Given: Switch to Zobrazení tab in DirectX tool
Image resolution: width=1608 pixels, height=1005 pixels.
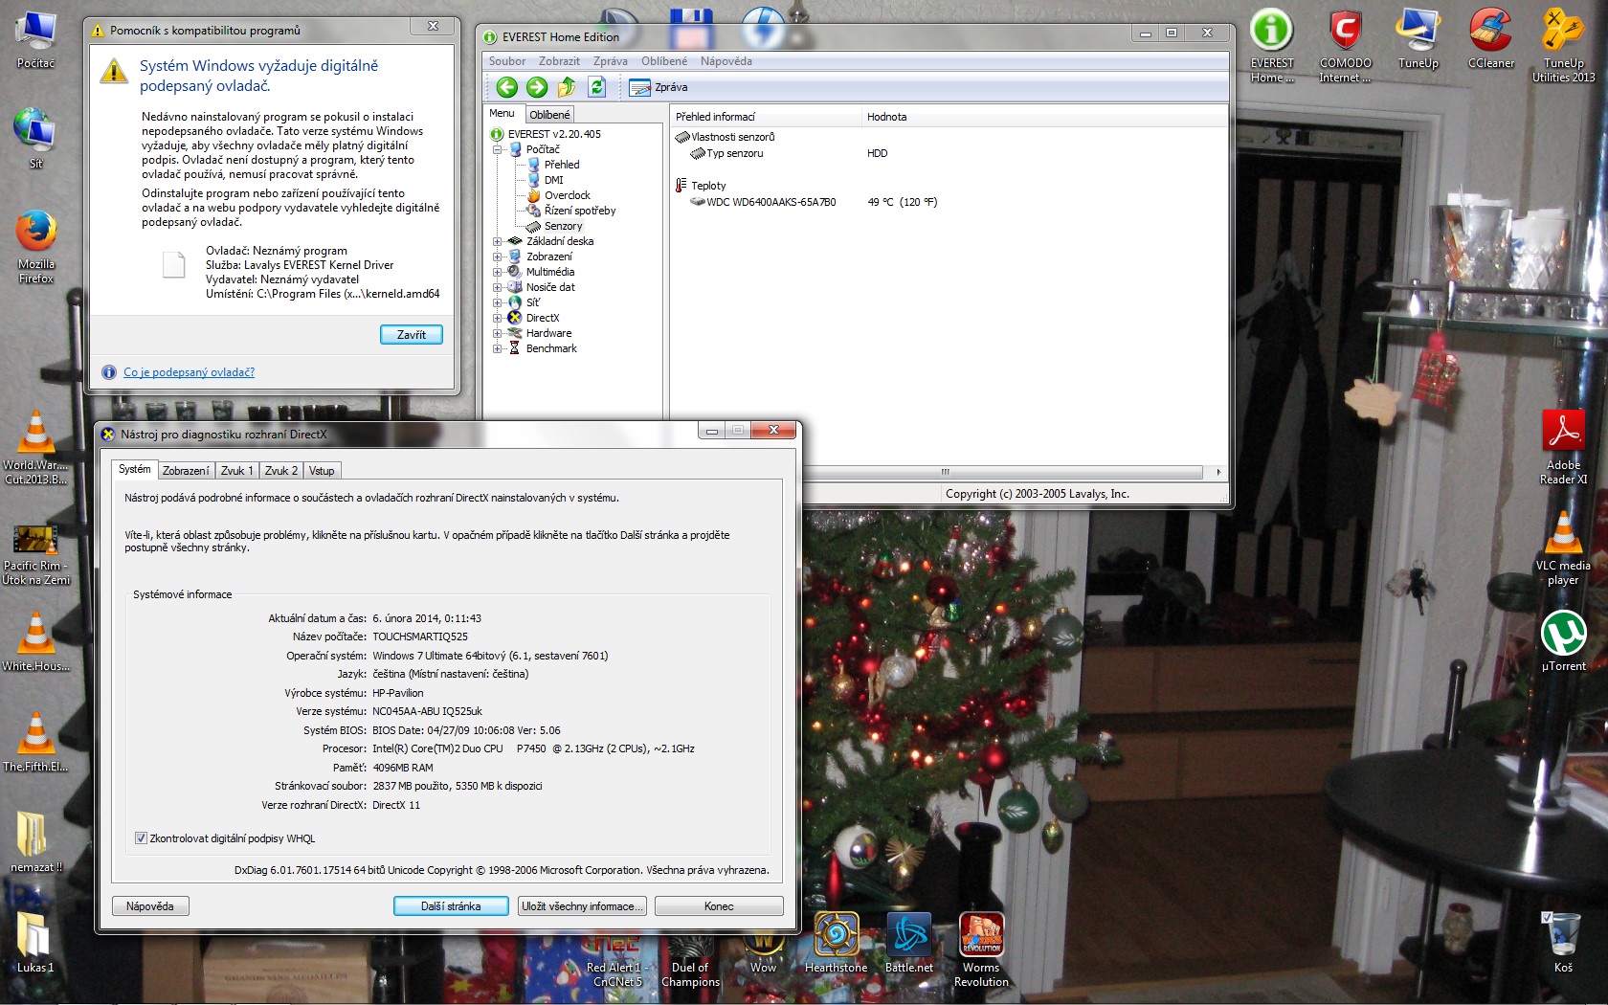Looking at the screenshot, I should (186, 471).
